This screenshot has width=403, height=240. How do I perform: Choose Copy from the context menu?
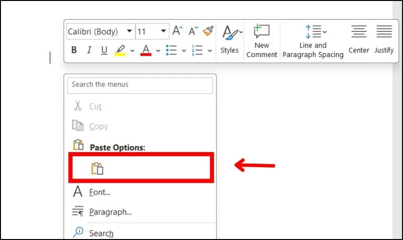pos(140,126)
